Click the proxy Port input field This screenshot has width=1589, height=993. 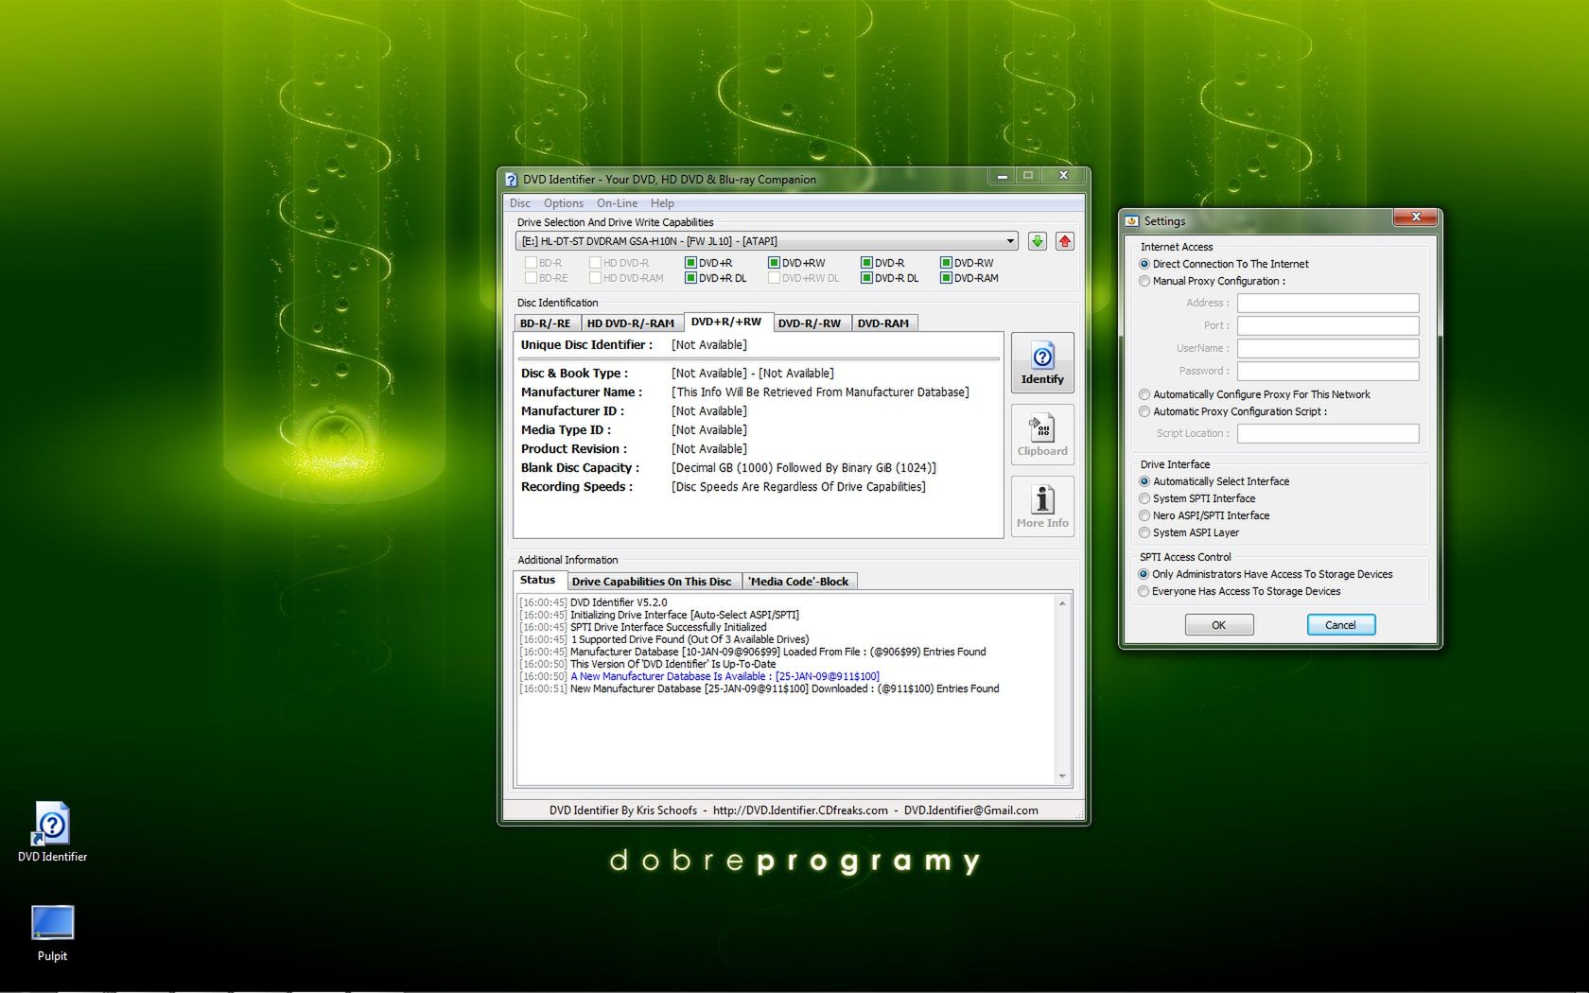pyautogui.click(x=1328, y=325)
